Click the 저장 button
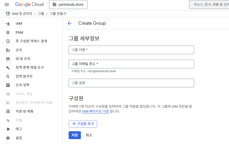Image resolution: width=229 pixels, height=144 pixels. pos(75,135)
